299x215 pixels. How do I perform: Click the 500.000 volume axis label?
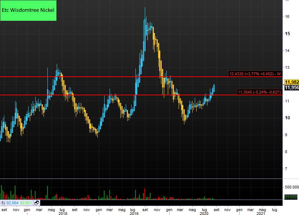click(x=291, y=187)
